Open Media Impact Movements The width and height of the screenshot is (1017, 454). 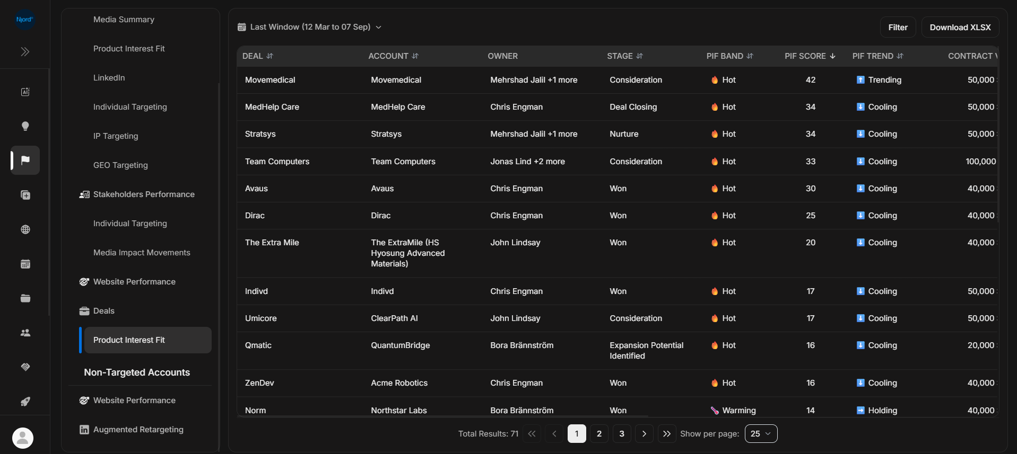pyautogui.click(x=142, y=253)
